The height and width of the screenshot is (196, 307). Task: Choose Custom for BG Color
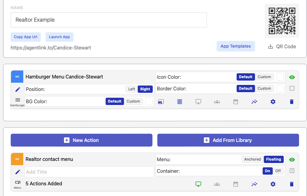tap(133, 101)
